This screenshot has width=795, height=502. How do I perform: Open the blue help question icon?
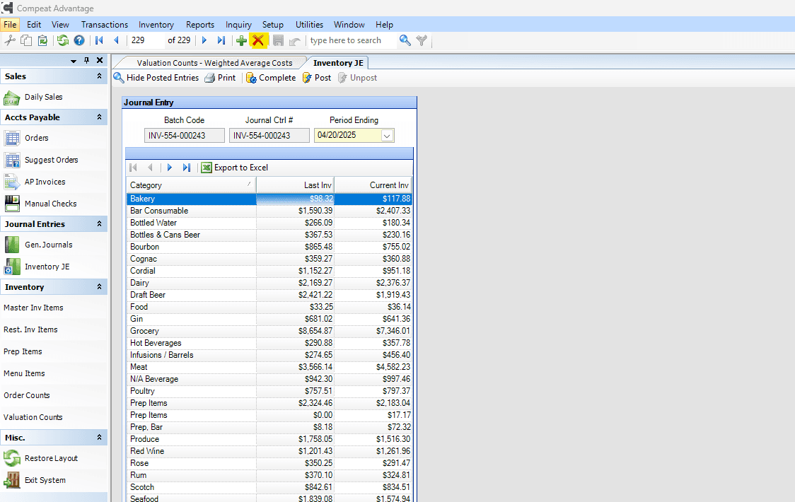pos(79,40)
